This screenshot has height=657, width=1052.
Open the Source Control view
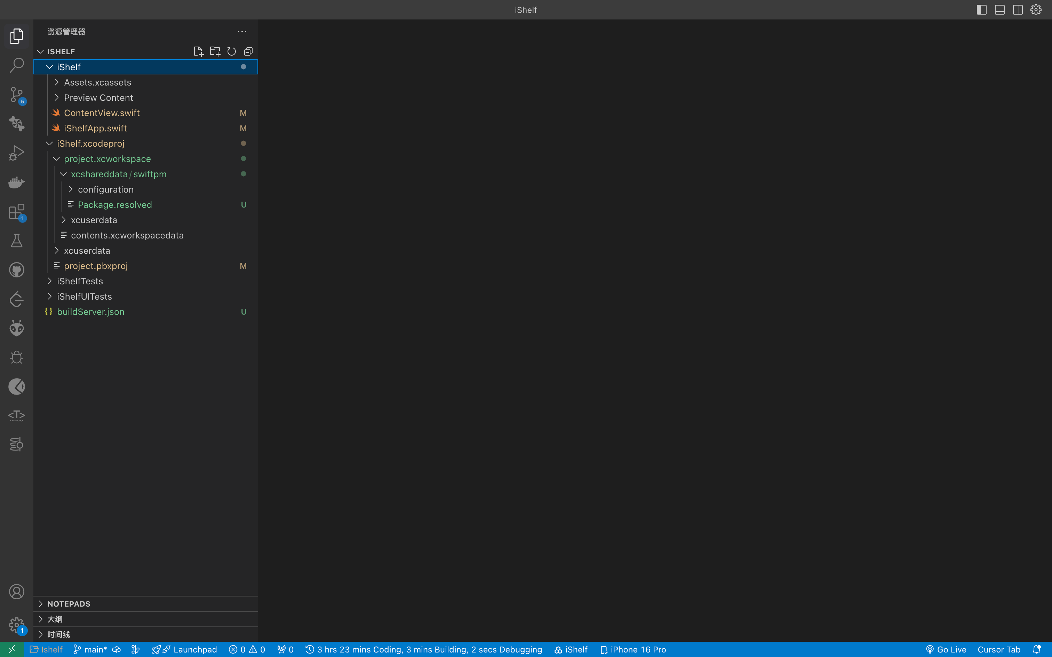[x=16, y=94]
